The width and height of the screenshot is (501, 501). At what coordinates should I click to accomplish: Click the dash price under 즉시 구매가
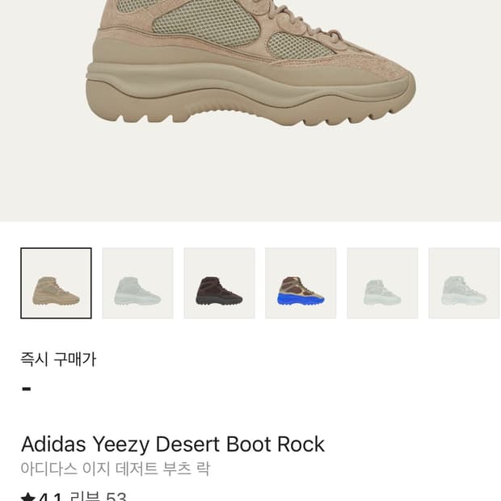tap(27, 389)
